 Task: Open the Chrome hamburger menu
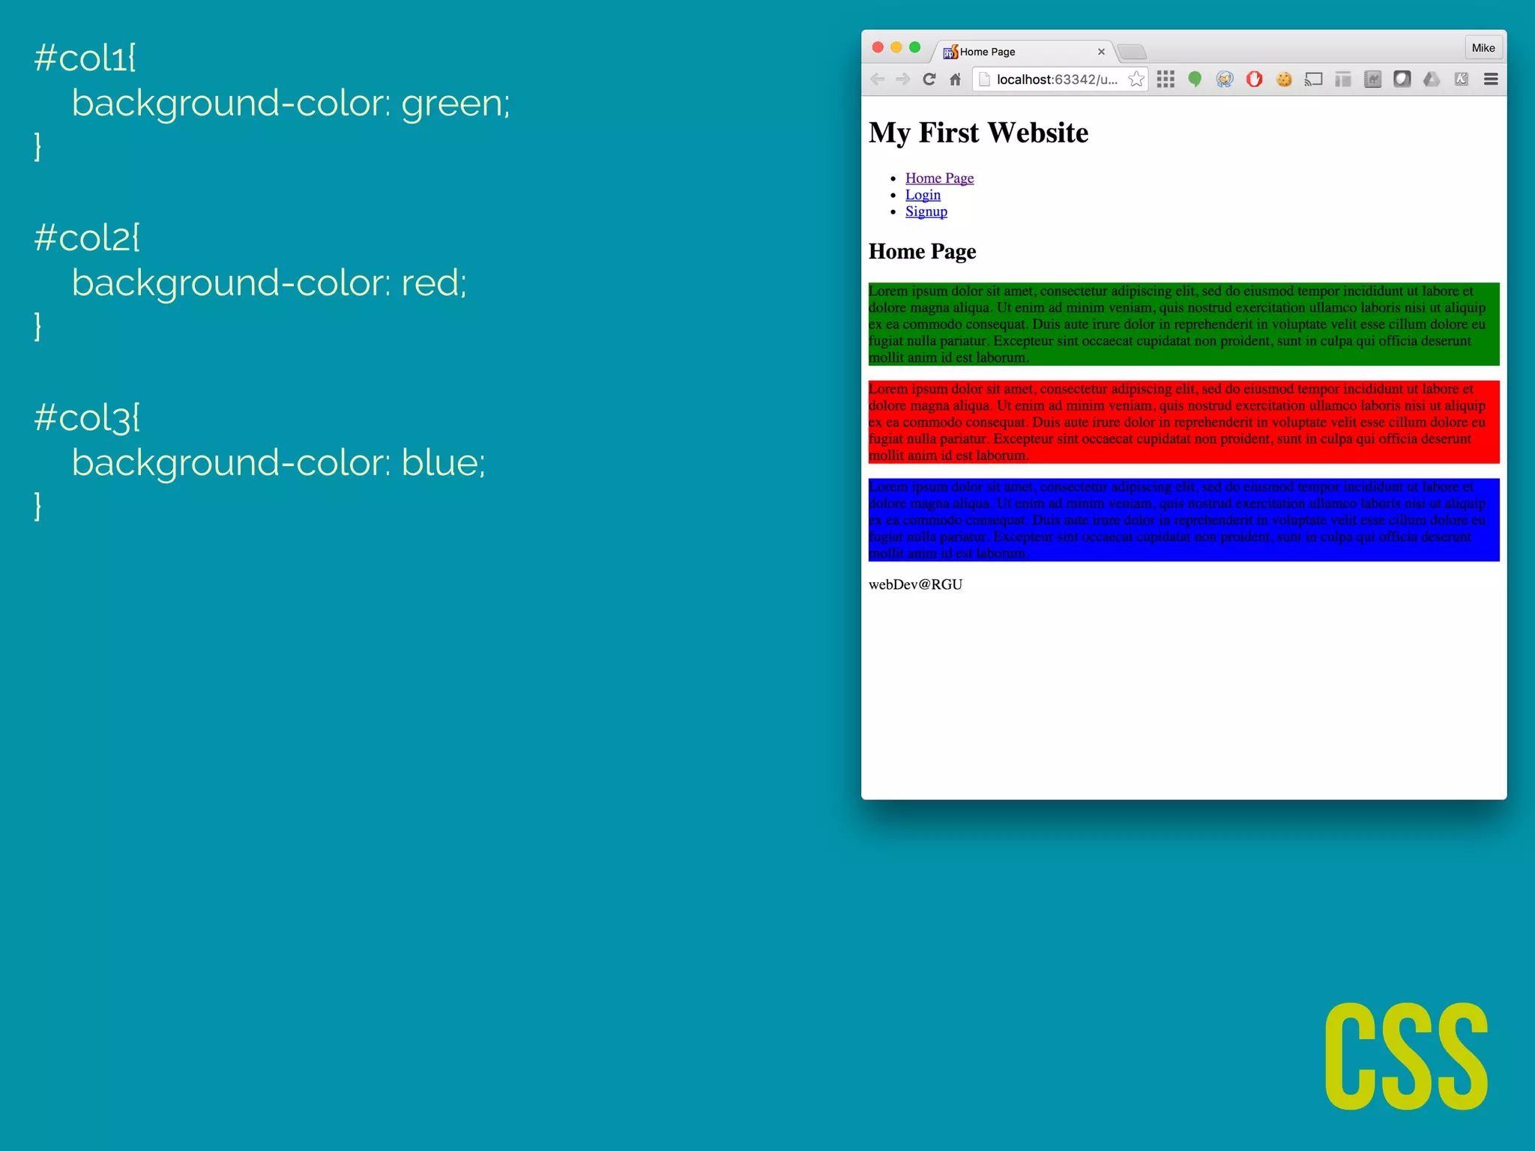pyautogui.click(x=1491, y=79)
